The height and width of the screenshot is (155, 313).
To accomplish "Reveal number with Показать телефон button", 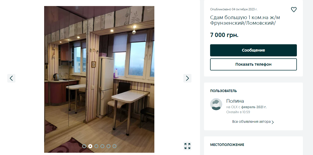I will (x=253, y=64).
